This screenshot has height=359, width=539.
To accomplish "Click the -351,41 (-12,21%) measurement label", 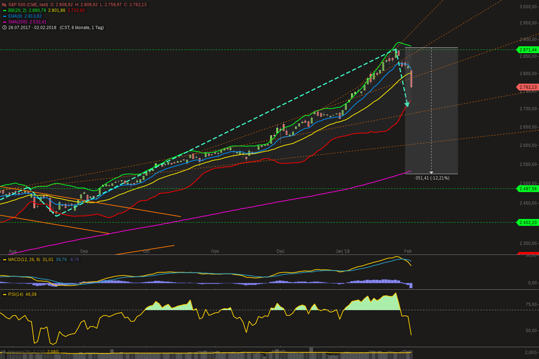I will tap(432, 178).
